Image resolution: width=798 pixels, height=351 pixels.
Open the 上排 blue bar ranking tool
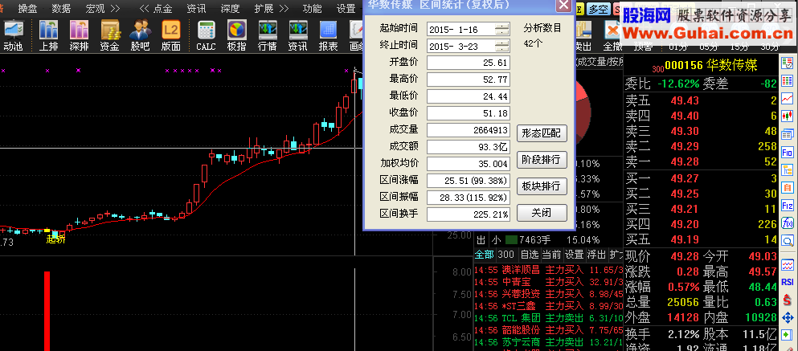click(49, 35)
